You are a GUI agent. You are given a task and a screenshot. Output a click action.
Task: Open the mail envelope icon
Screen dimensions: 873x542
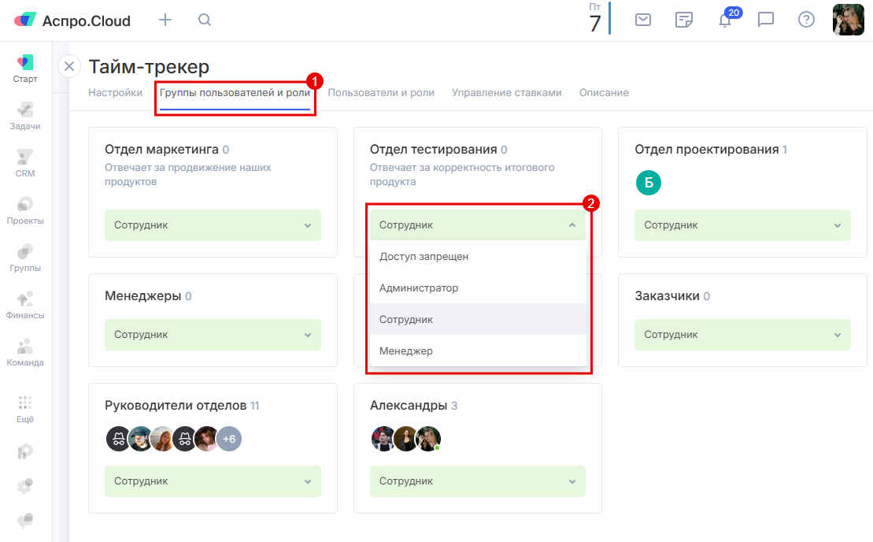(x=643, y=20)
